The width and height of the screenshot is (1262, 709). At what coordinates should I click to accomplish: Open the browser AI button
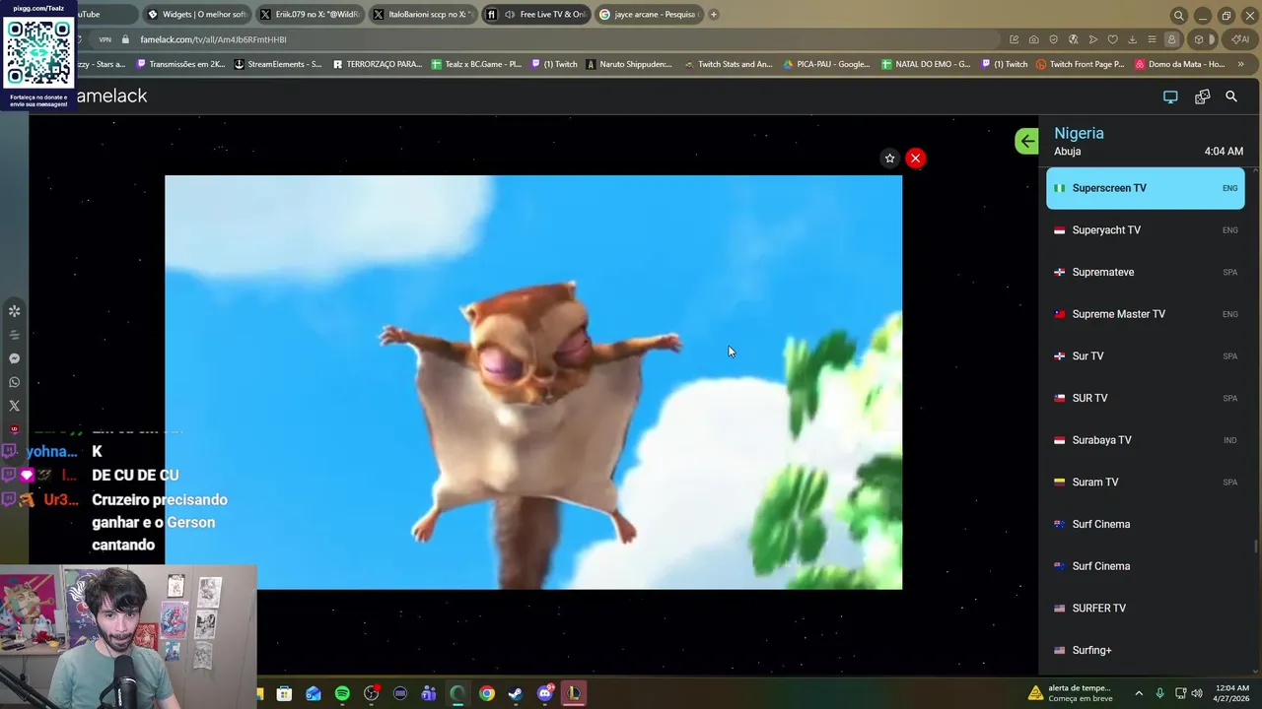(1238, 39)
